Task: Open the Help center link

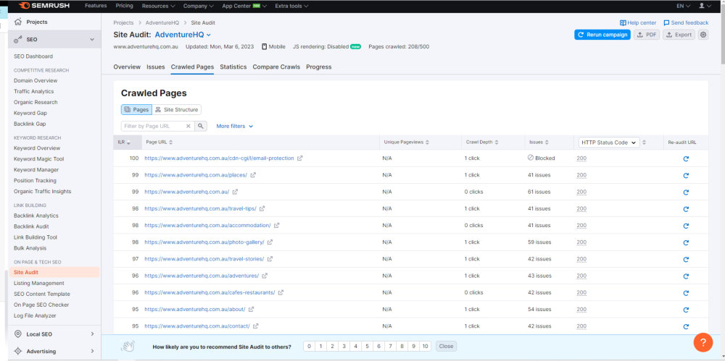Action: pyautogui.click(x=637, y=22)
